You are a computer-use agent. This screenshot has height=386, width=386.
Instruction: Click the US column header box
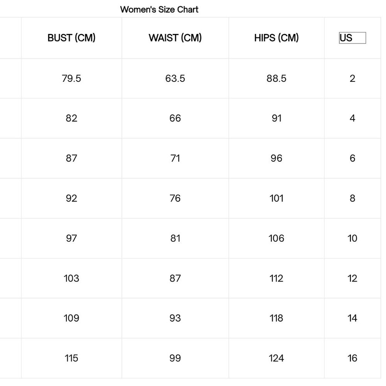352,38
